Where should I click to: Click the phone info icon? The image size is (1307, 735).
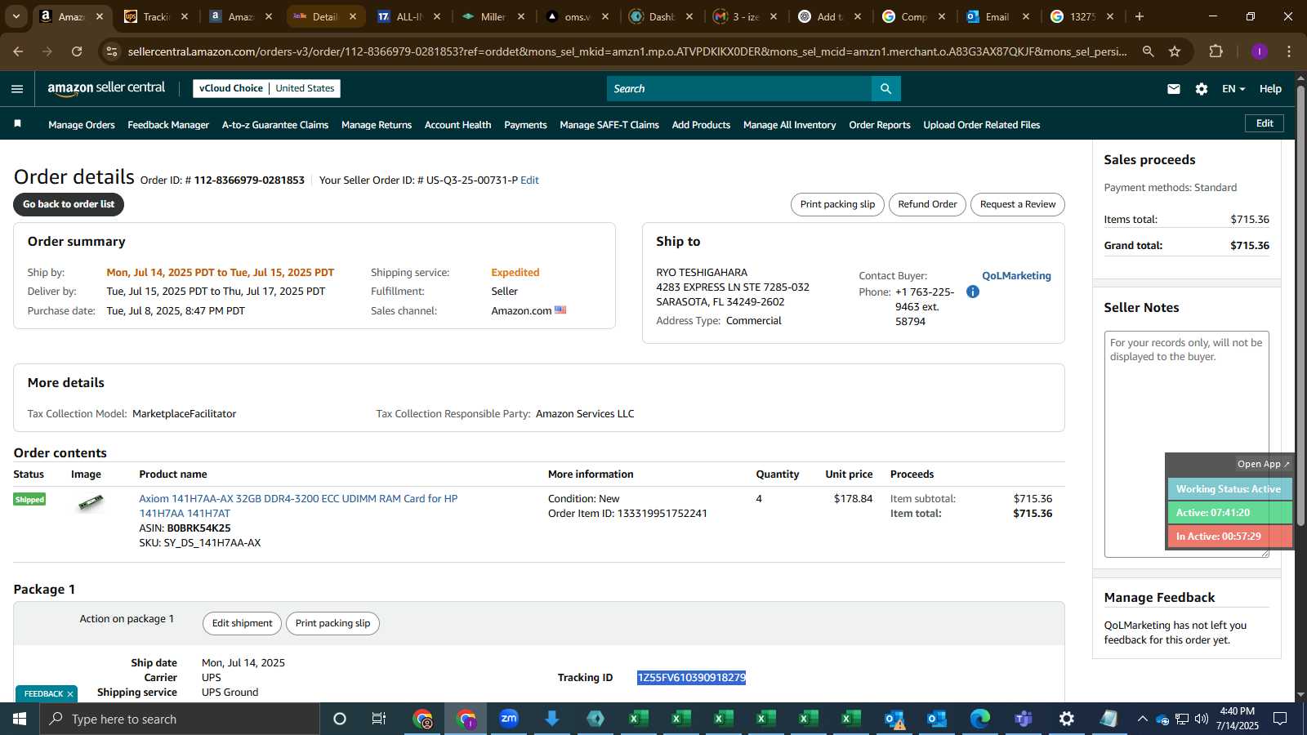tap(973, 292)
